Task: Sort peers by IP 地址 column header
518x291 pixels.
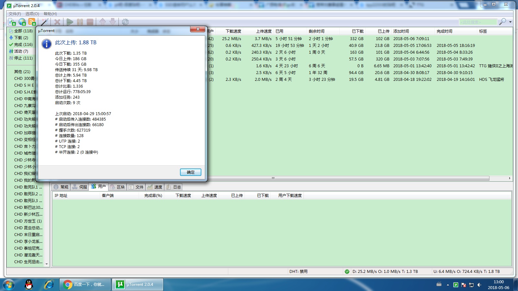Action: pos(76,196)
